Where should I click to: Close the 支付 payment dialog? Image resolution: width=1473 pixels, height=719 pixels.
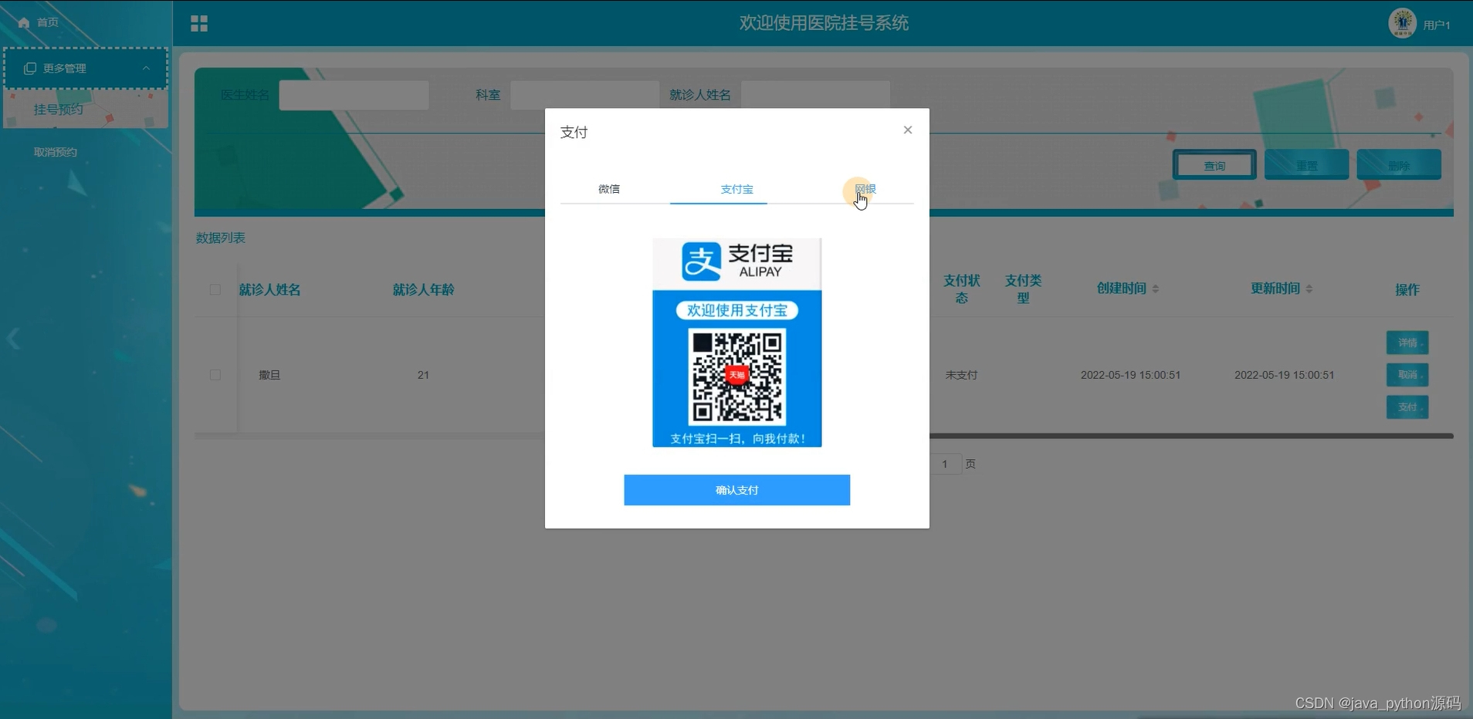[908, 130]
